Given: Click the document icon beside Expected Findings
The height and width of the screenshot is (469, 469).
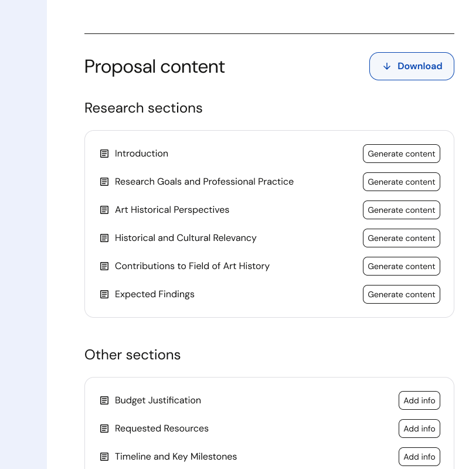Looking at the screenshot, I should pyautogui.click(x=104, y=294).
